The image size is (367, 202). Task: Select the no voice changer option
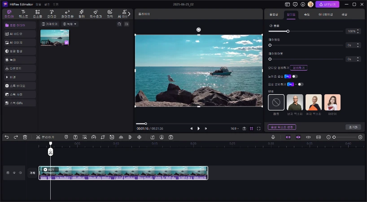click(x=276, y=102)
